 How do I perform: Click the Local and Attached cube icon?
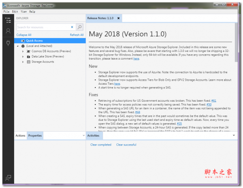(23, 46)
